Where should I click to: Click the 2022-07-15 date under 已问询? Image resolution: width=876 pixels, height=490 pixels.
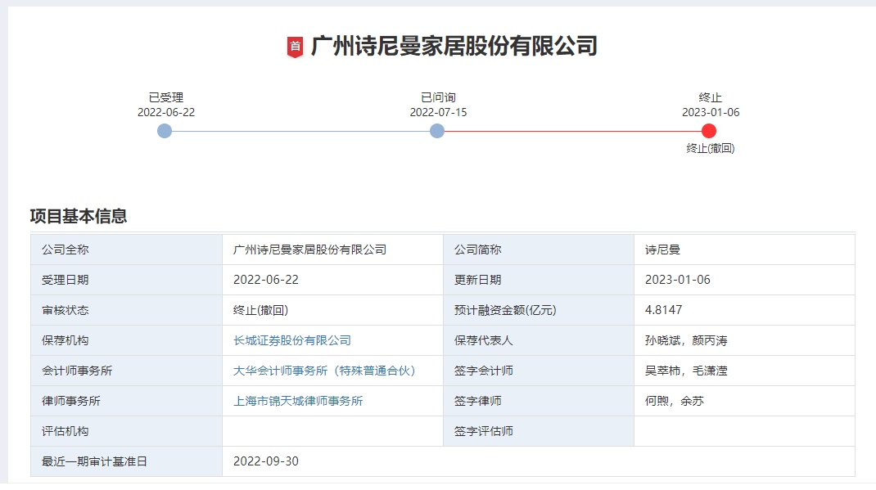[438, 113]
